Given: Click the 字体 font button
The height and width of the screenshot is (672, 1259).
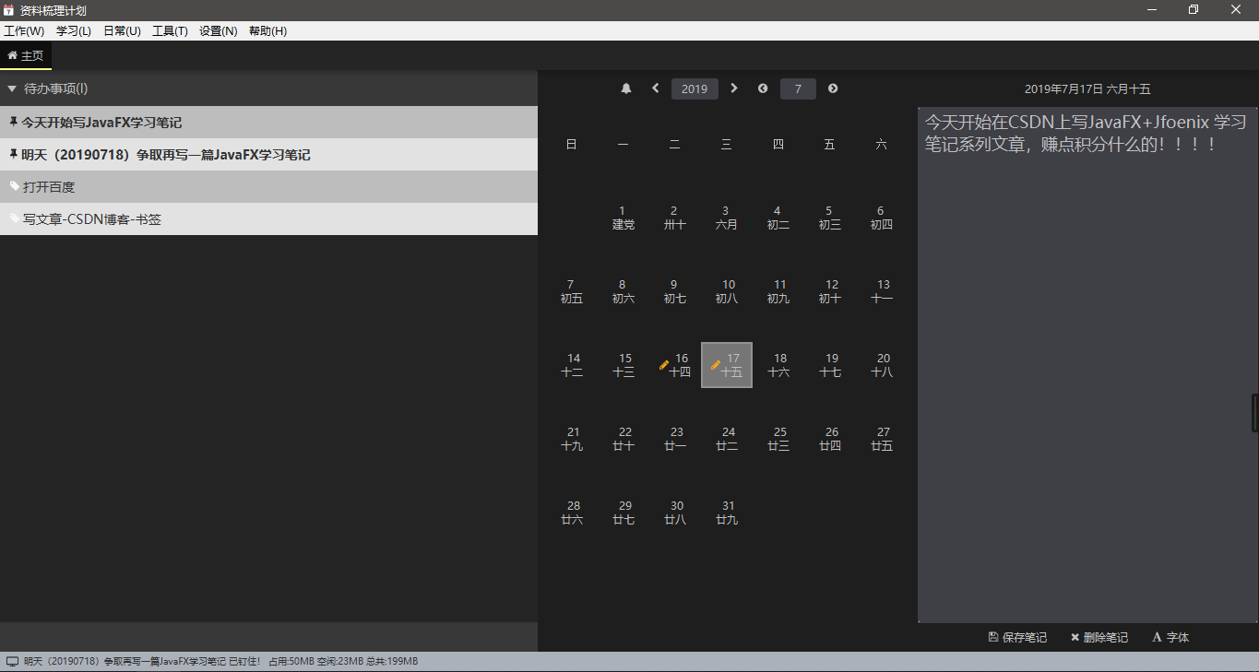Looking at the screenshot, I should [x=1171, y=637].
